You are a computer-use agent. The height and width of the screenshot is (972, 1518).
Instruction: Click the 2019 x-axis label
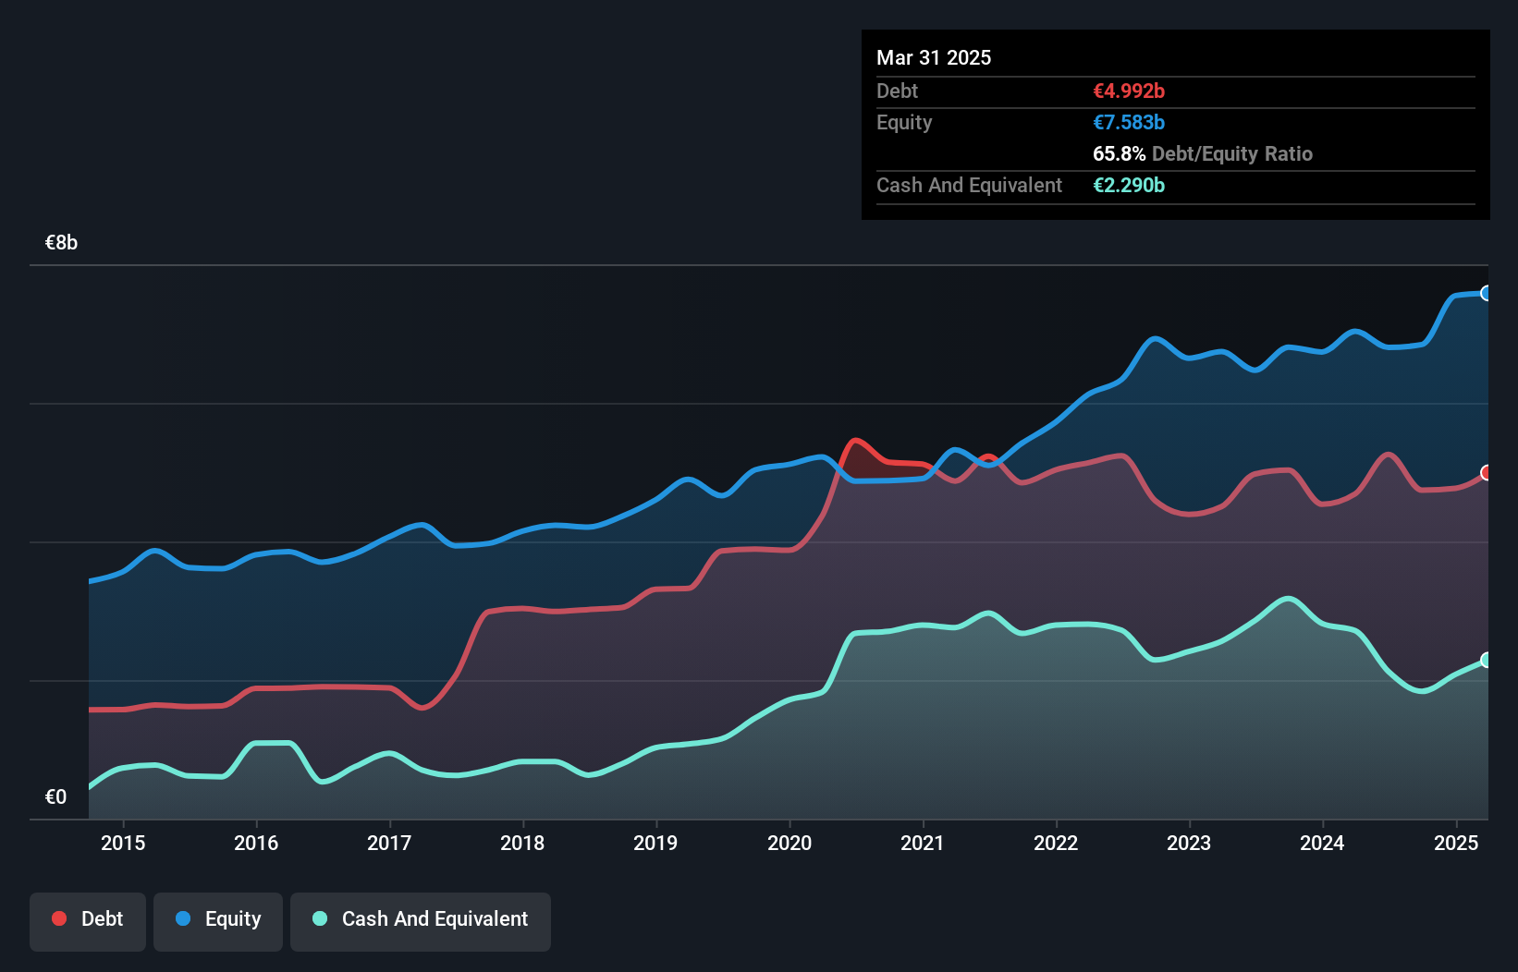[655, 843]
